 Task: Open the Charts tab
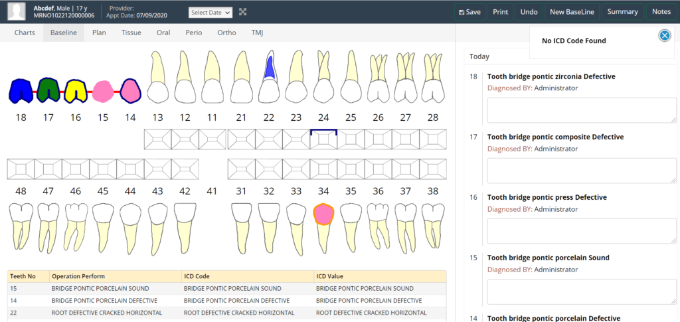[x=25, y=33]
